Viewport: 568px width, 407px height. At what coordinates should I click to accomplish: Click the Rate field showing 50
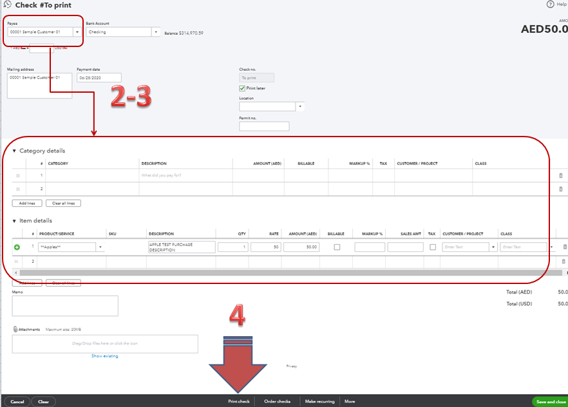coord(265,247)
